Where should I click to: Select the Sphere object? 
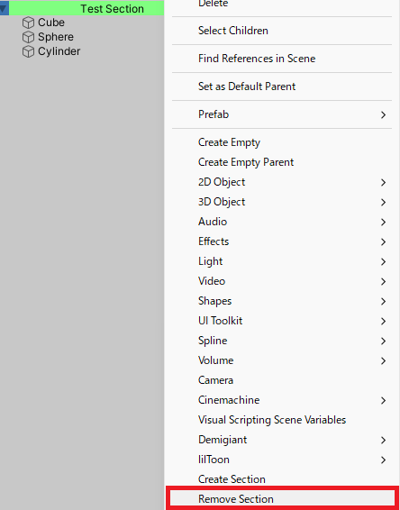(56, 37)
